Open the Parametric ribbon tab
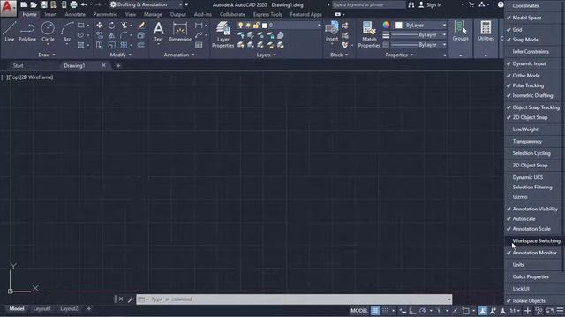This screenshot has width=565, height=317. coord(105,15)
